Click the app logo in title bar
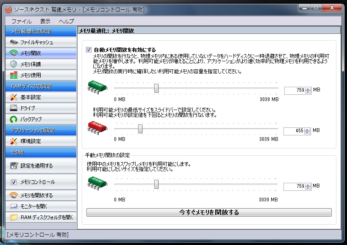347x245 pixels. coord(8,9)
